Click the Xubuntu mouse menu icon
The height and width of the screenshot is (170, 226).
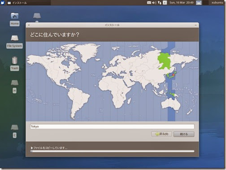pyautogui.click(x=3, y=3)
